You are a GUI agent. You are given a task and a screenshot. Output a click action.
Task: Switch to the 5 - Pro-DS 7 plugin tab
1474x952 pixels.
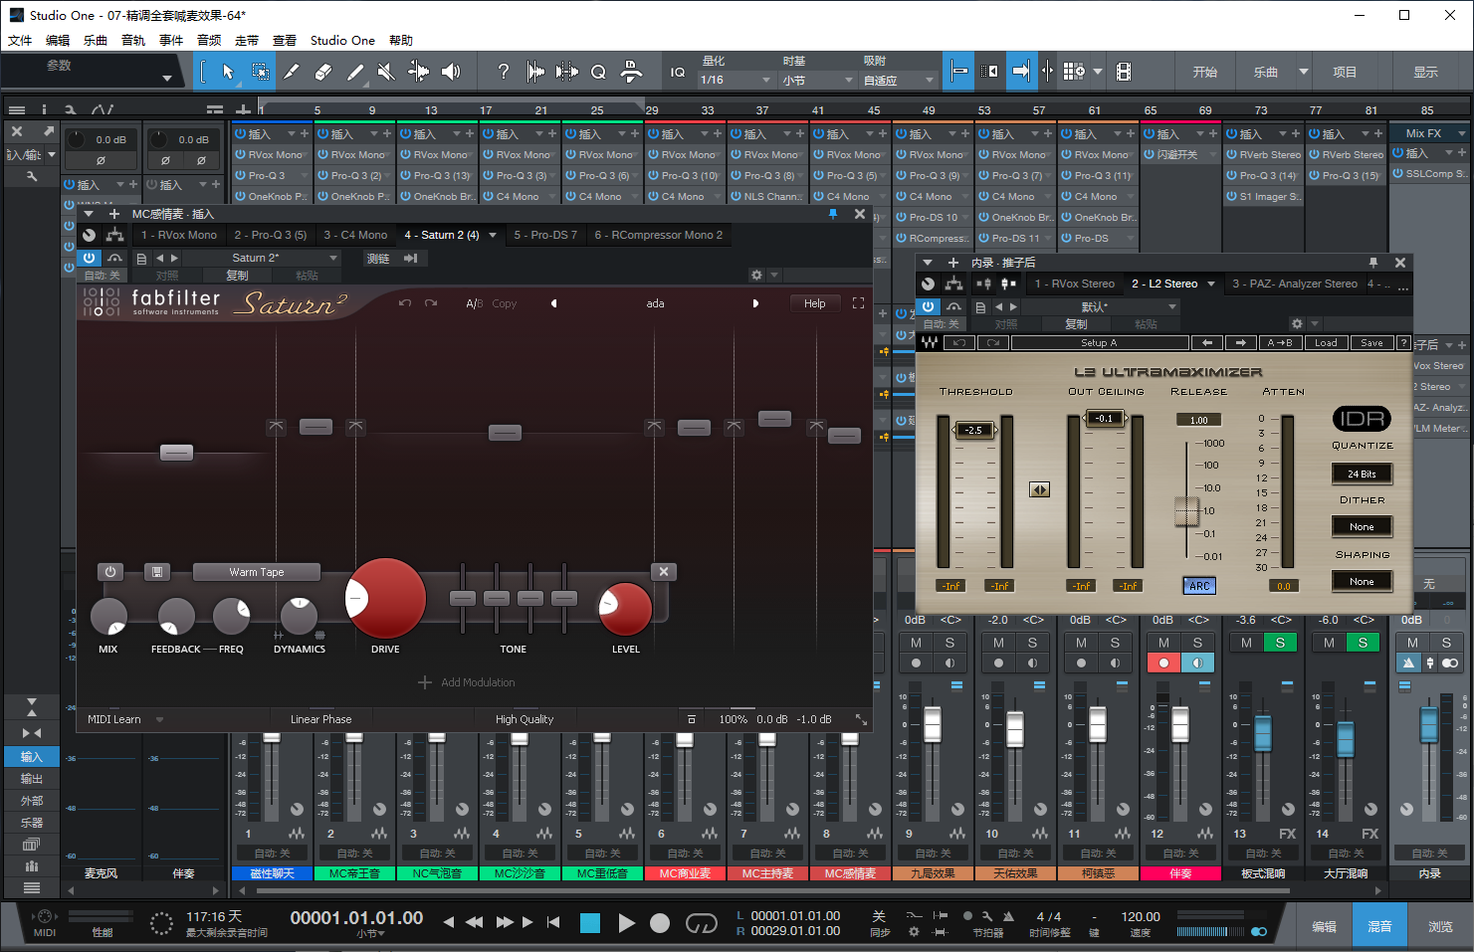click(x=544, y=235)
